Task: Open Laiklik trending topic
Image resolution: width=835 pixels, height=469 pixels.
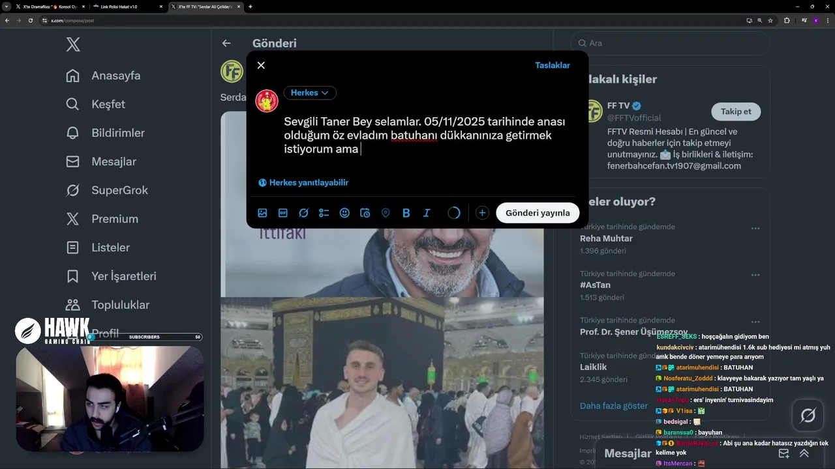Action: click(x=593, y=367)
